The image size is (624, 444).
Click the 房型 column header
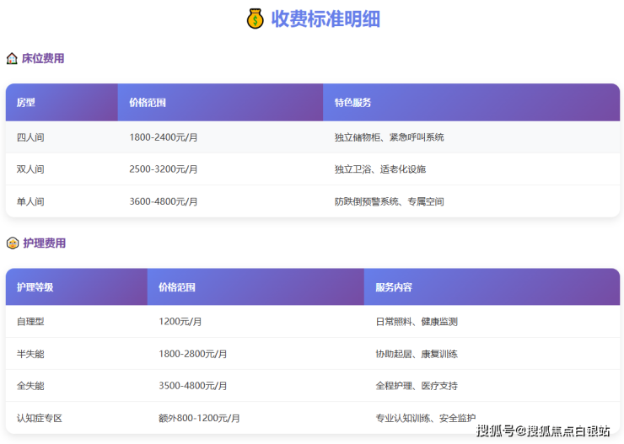(26, 103)
